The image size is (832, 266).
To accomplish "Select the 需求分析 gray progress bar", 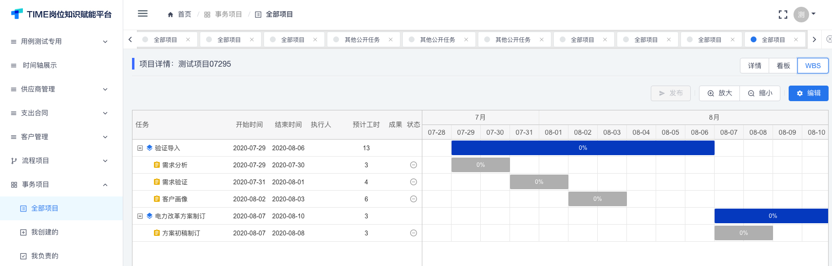I will [x=481, y=165].
